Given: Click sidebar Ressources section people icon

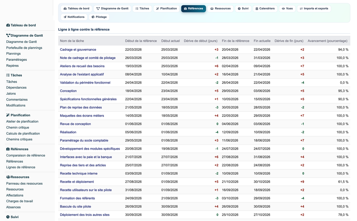Looking at the screenshot, I should coord(8,177).
